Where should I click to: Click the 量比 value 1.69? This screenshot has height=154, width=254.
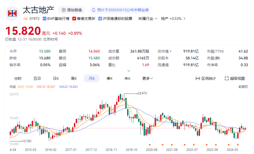(146, 65)
